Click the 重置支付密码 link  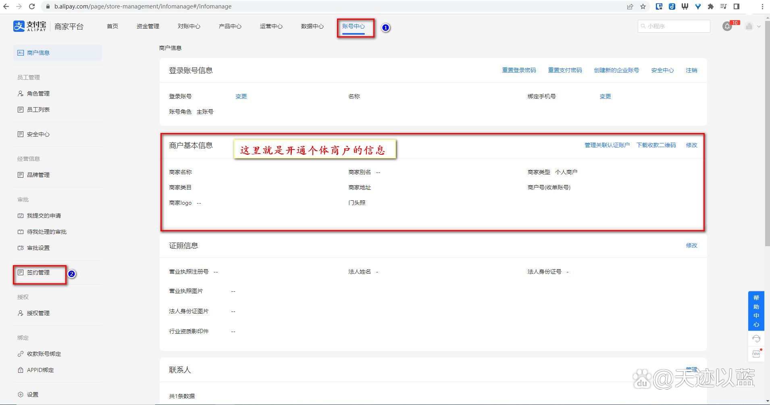(565, 70)
